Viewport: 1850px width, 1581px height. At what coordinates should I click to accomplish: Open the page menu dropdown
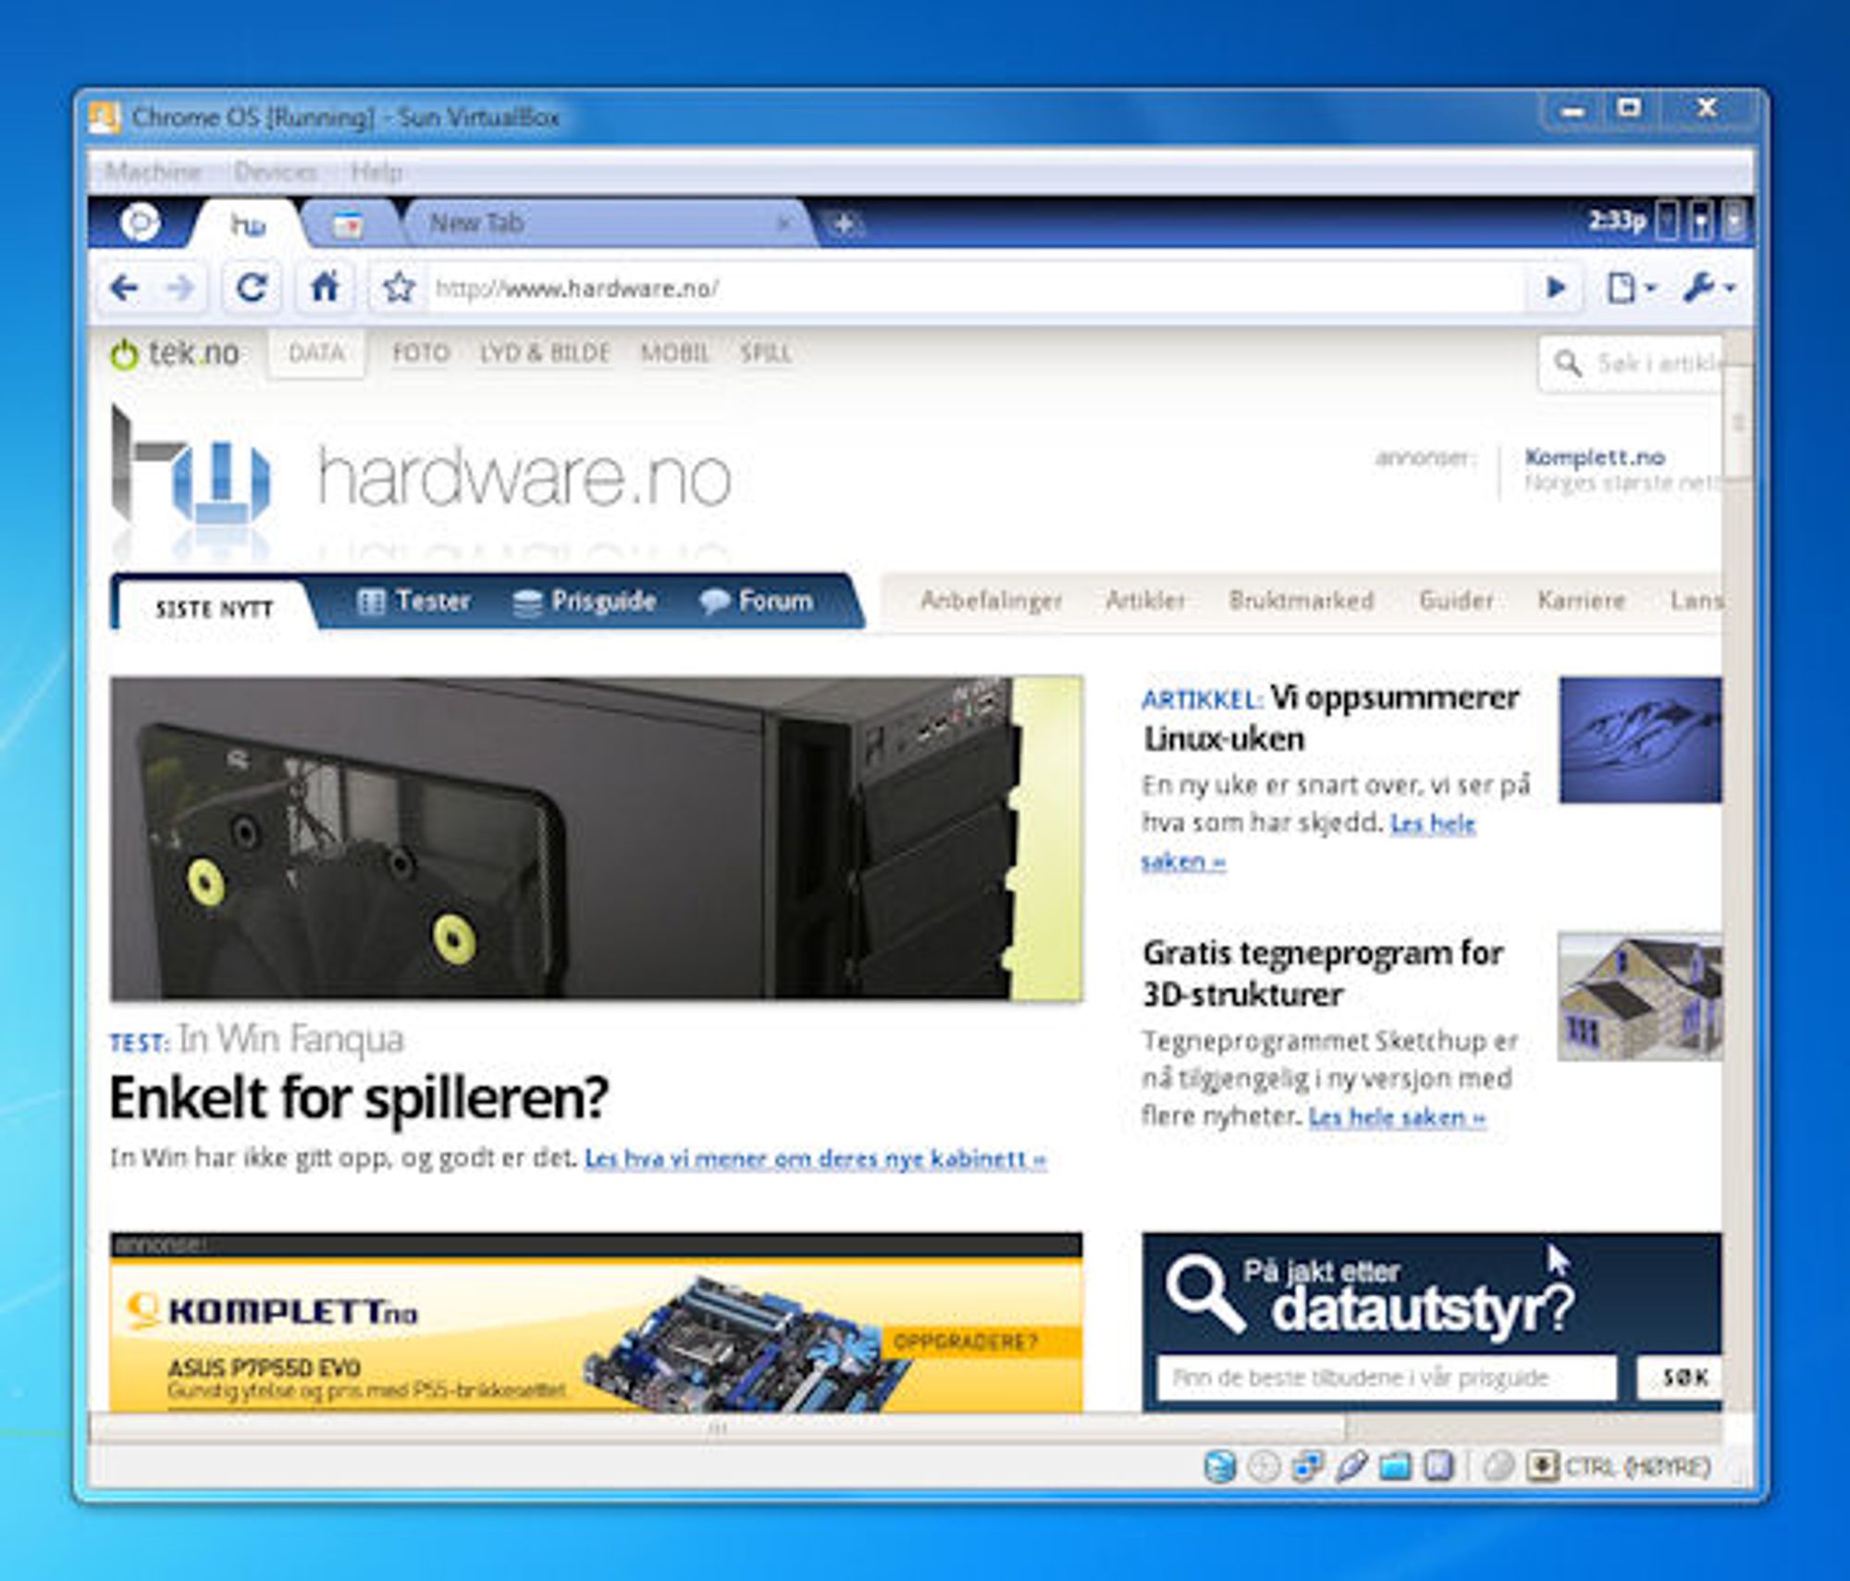click(x=1631, y=289)
